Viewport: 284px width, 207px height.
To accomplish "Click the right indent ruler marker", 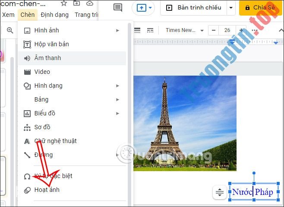I will point(276,43).
